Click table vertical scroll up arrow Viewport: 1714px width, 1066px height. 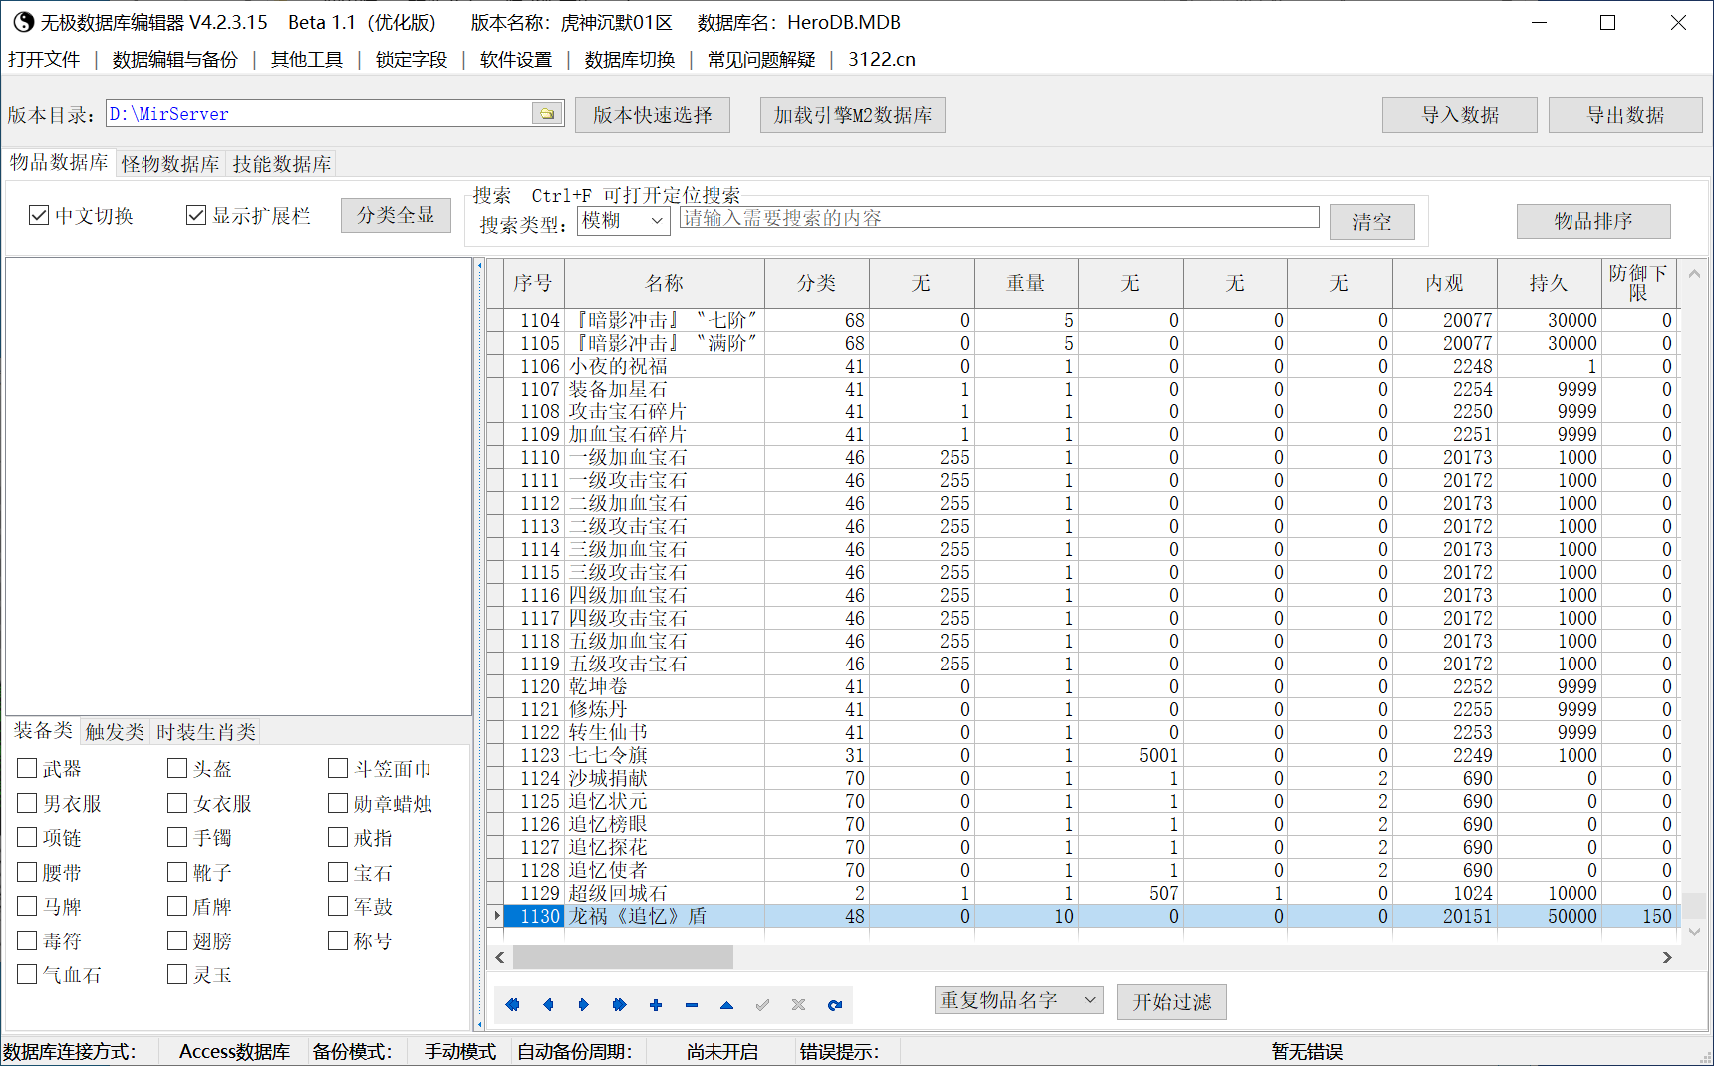[1694, 273]
